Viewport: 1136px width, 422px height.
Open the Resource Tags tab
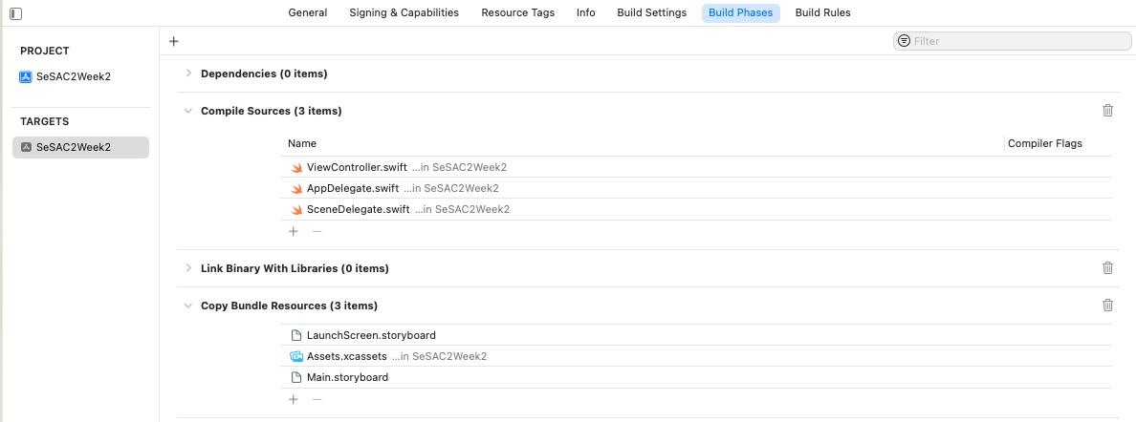[x=518, y=13]
